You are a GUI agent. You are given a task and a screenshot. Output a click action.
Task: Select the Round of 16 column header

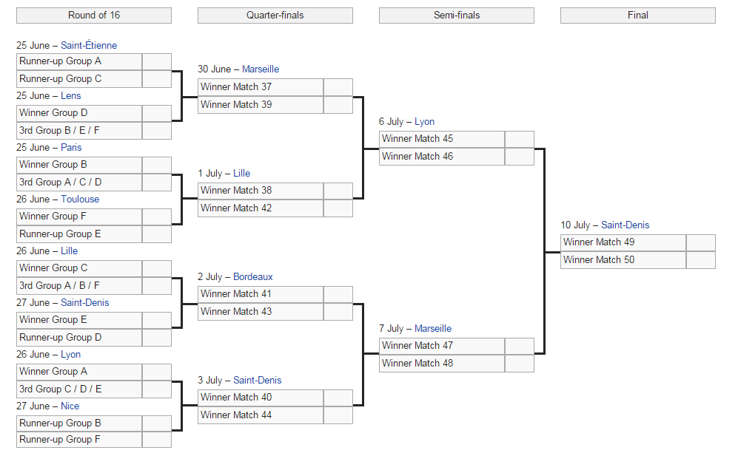[93, 15]
